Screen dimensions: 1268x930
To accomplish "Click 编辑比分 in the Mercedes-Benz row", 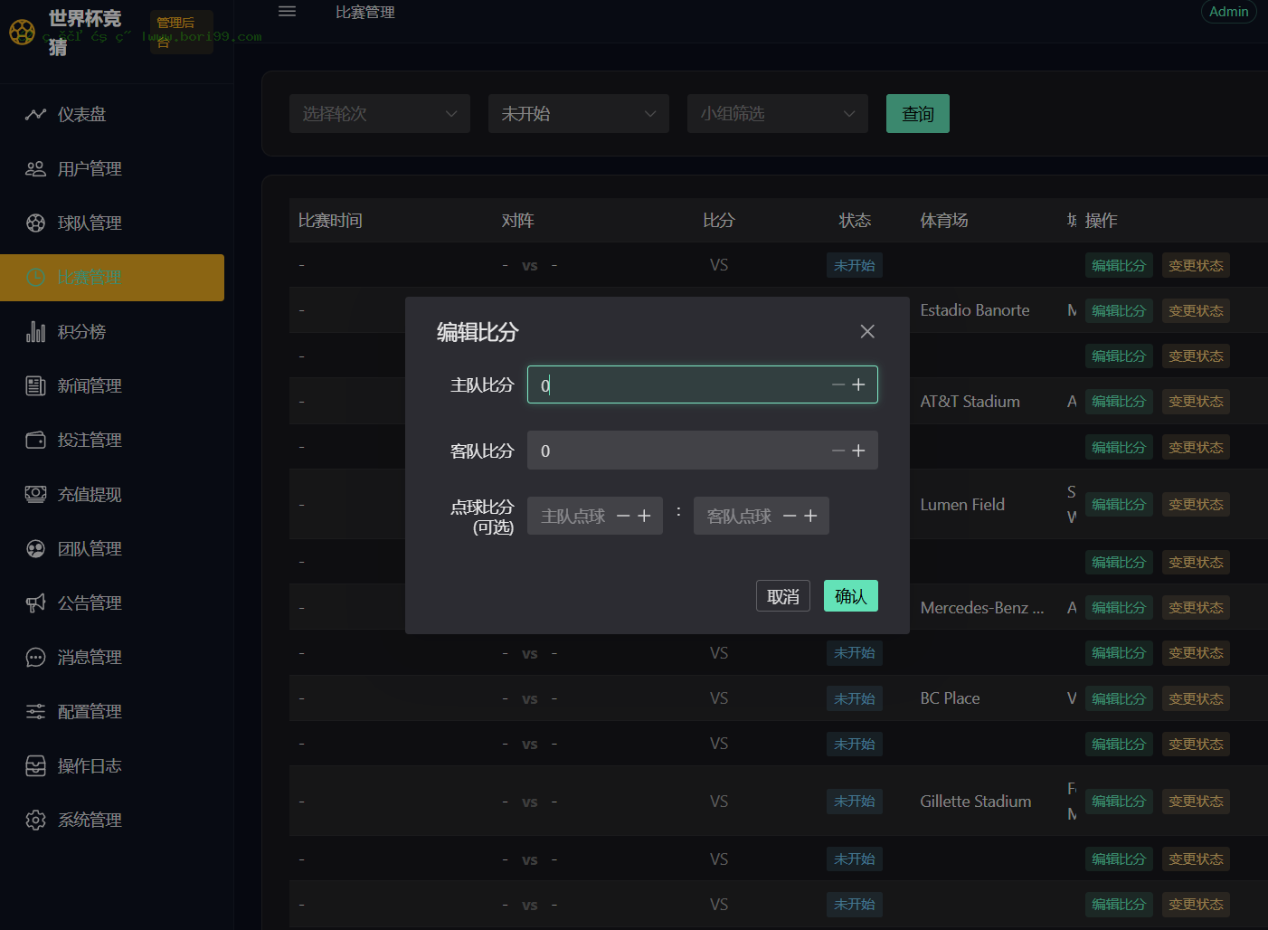I will click(x=1119, y=608).
